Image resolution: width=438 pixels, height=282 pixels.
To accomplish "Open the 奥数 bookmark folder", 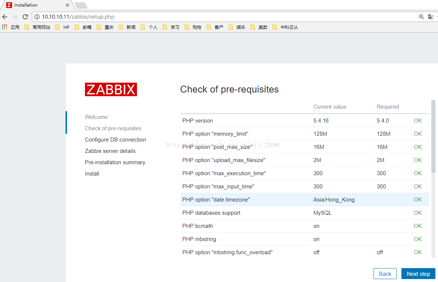I will tap(259, 27).
